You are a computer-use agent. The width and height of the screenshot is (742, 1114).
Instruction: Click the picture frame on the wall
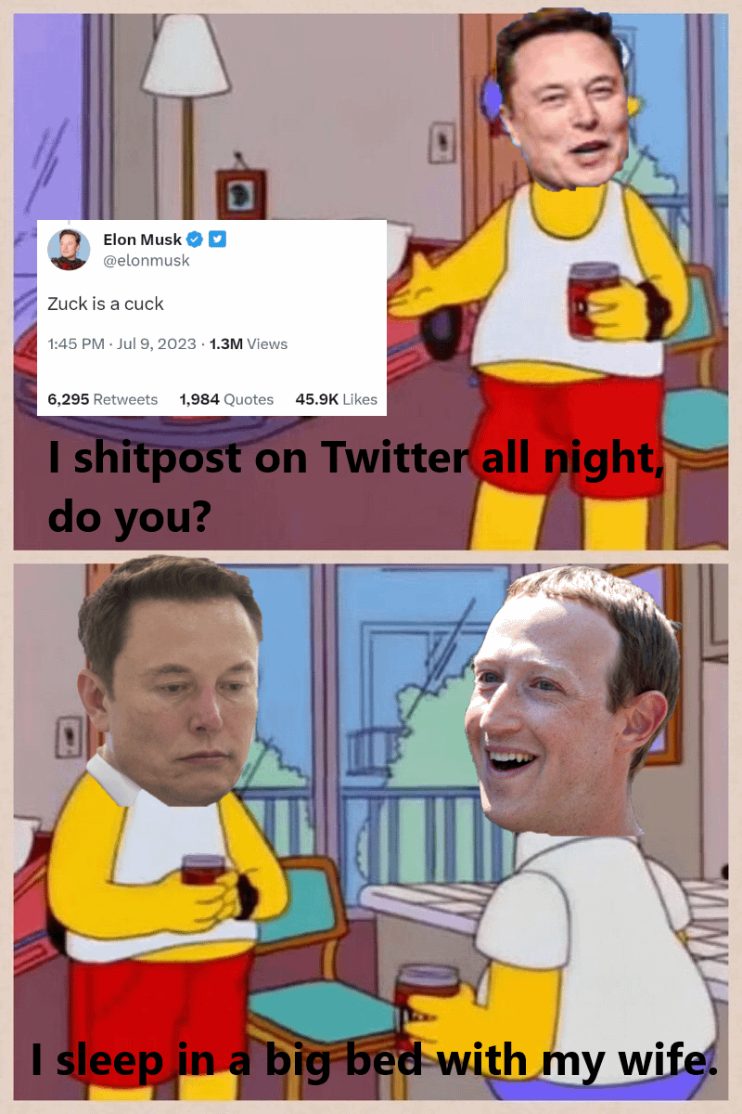(x=241, y=193)
